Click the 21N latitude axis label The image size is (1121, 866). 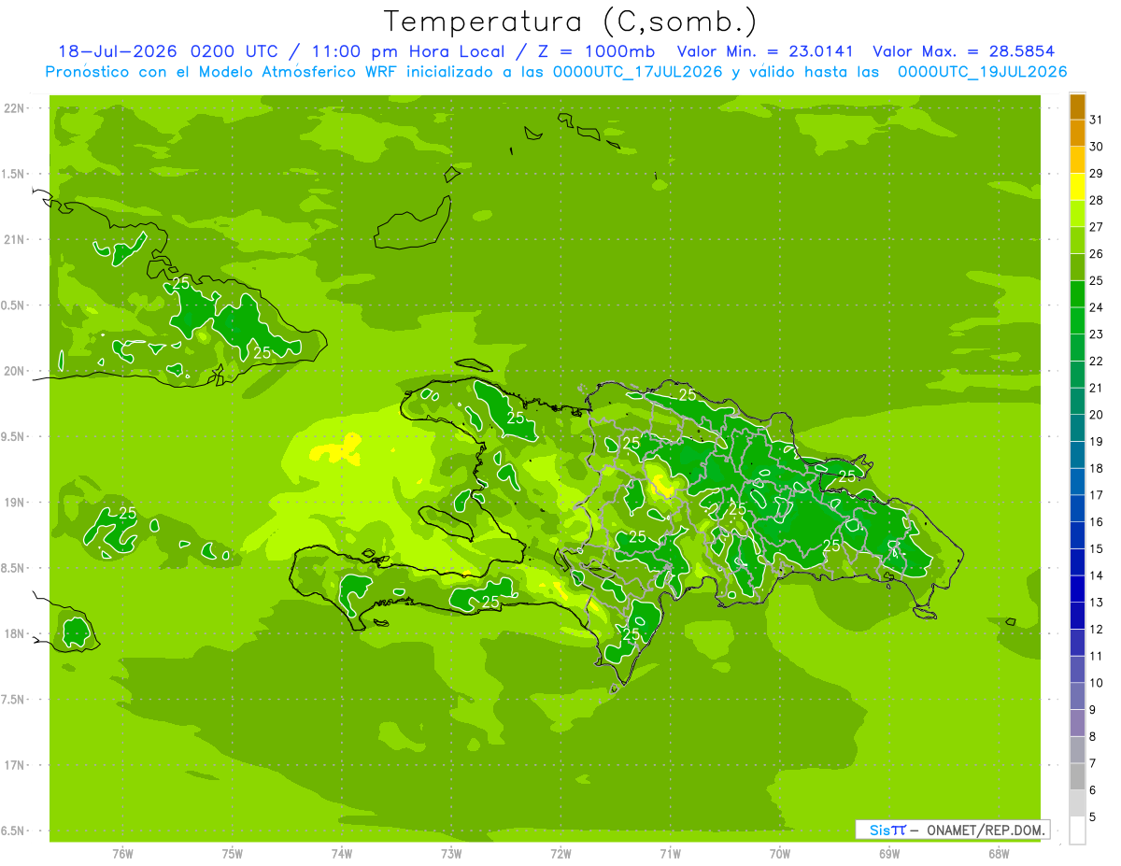tap(14, 239)
